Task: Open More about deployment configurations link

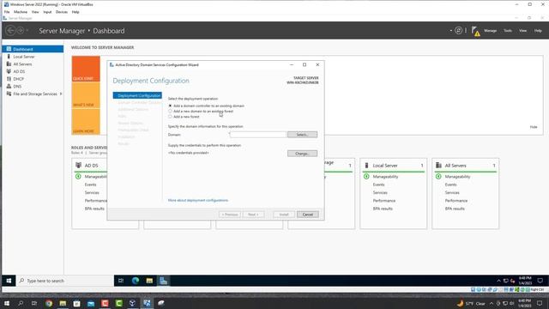Action: coord(198,200)
